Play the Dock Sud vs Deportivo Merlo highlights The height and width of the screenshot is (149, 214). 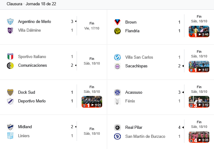(x=92, y=102)
